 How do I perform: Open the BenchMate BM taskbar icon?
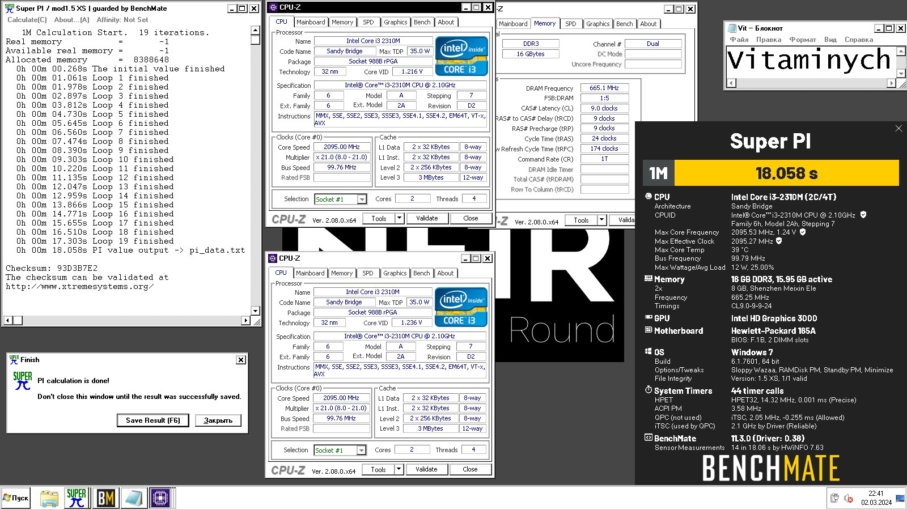pos(105,498)
